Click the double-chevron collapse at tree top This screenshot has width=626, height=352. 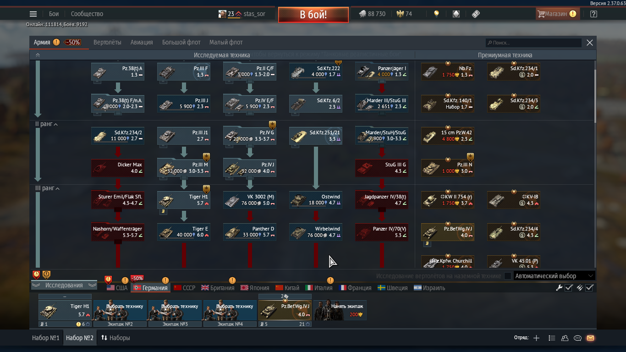tap(38, 55)
